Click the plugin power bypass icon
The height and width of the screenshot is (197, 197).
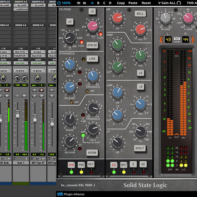coord(59,3)
